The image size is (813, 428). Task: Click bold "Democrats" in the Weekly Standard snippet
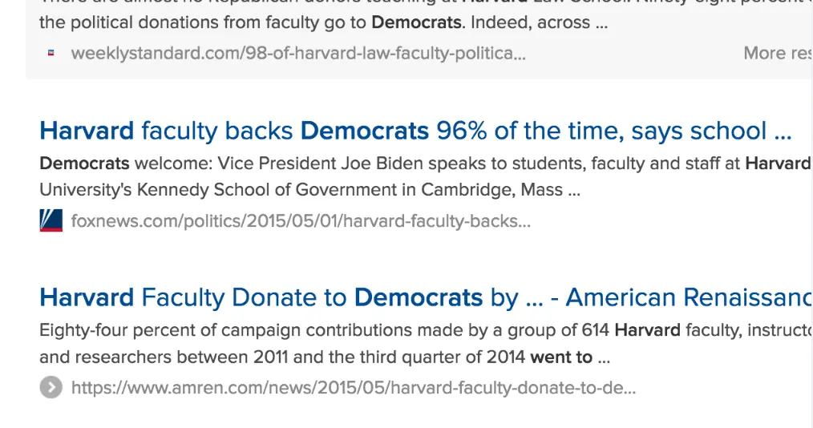click(x=416, y=22)
